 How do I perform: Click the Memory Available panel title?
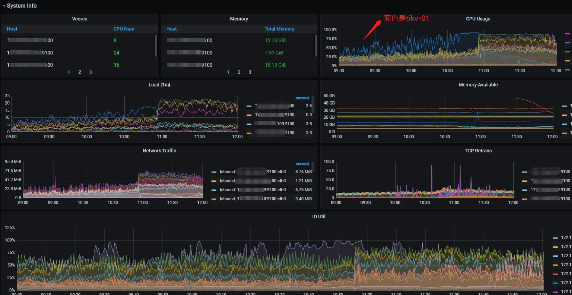[478, 85]
